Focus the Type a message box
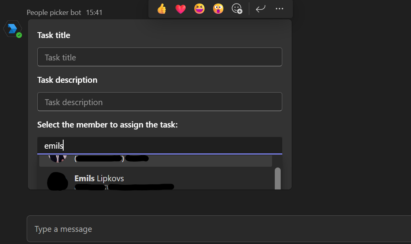The height and width of the screenshot is (244, 411). (219, 229)
